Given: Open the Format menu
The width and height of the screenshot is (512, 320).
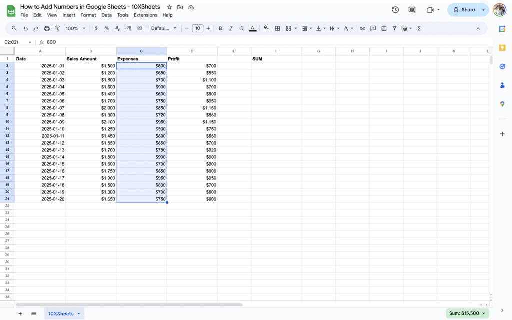Looking at the screenshot, I should 88,15.
